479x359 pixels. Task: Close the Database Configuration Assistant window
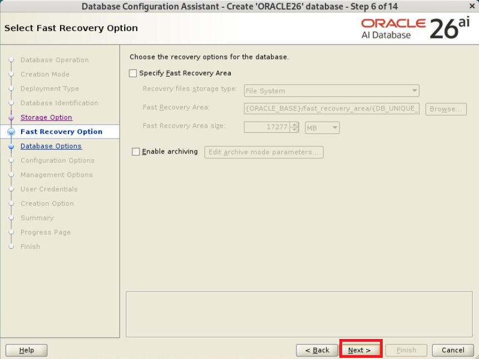[472, 6]
